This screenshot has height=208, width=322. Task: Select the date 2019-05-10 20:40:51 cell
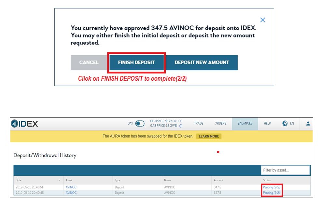(30, 187)
